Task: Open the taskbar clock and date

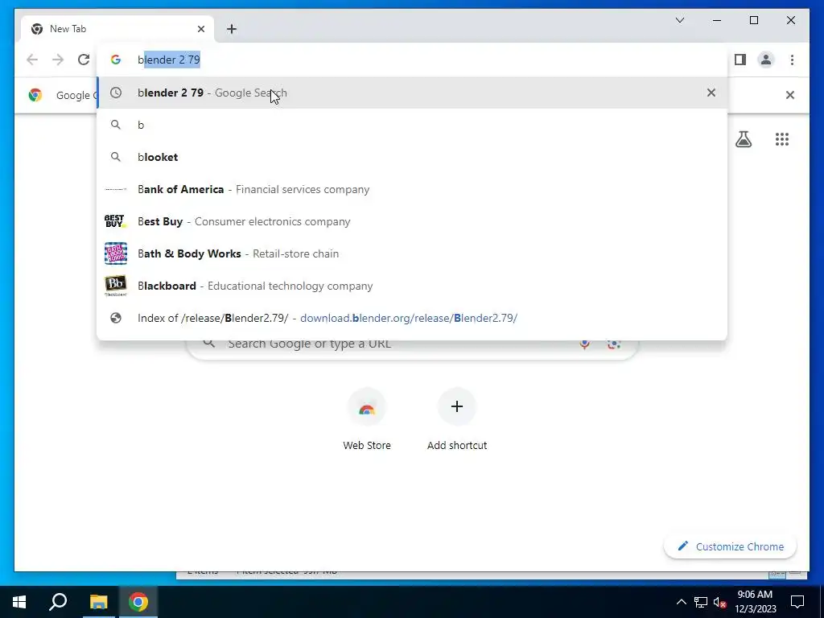Action: coord(755,602)
